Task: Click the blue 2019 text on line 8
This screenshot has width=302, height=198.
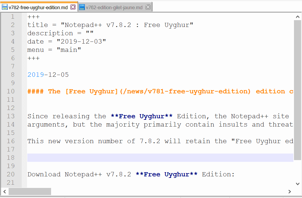Action: pyautogui.click(x=36, y=75)
